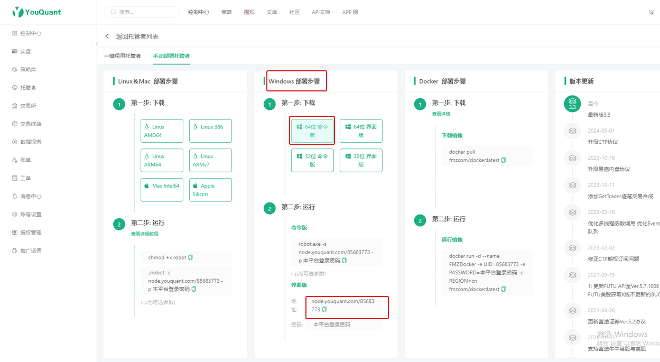Click the 添加GetTrades逐笔交易合成 entry
This screenshot has height=362, width=660.
click(x=620, y=197)
